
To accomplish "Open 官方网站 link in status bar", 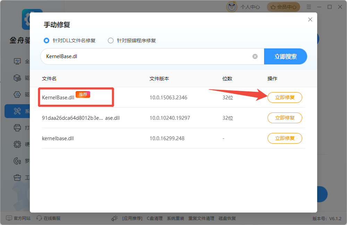I will [x=18, y=218].
